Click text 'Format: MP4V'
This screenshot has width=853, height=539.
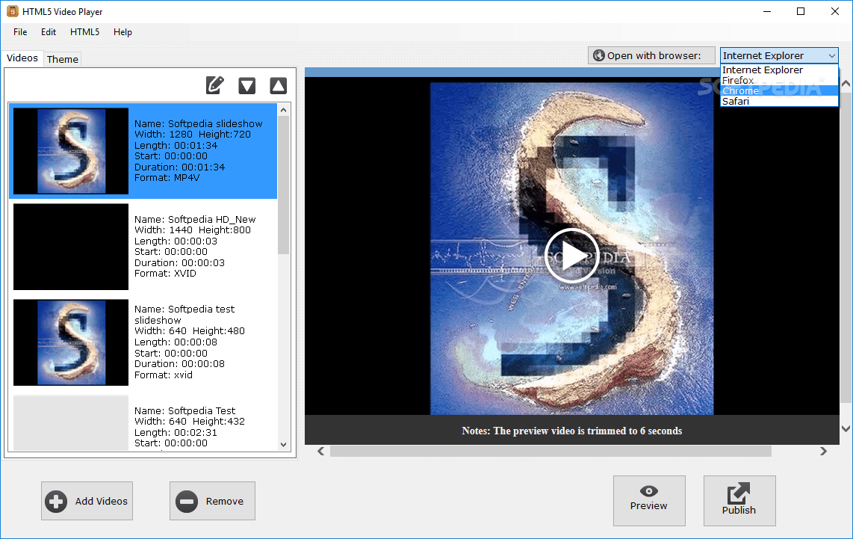[x=167, y=177]
